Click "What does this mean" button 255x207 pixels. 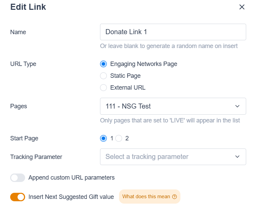149,197
